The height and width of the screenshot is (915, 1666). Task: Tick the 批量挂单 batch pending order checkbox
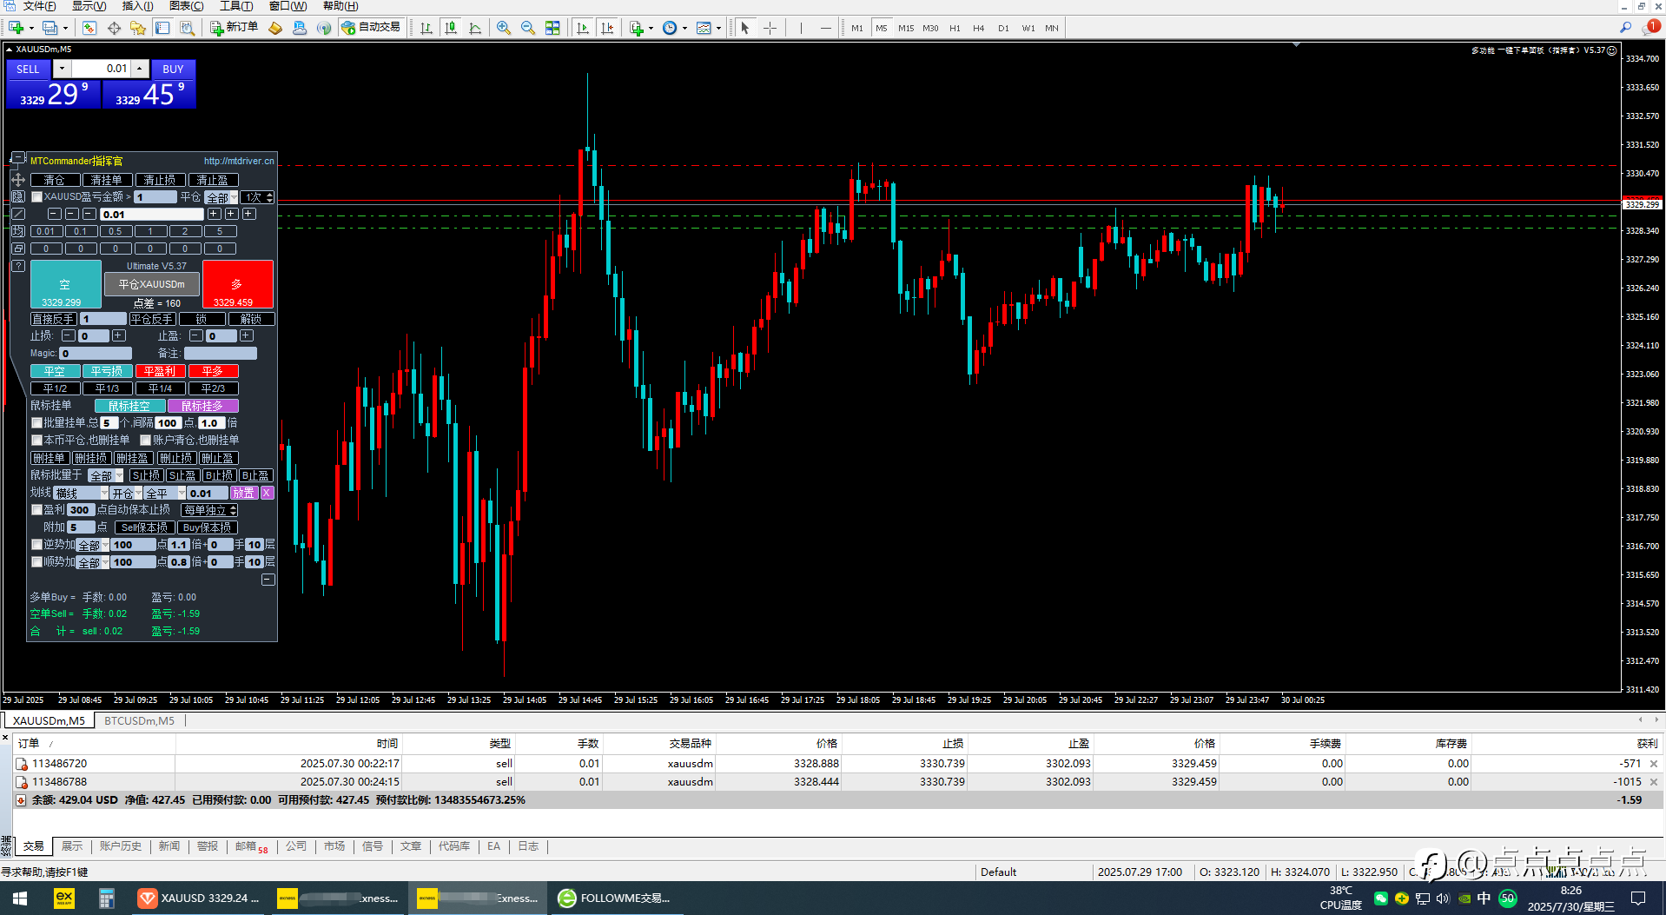click(37, 423)
